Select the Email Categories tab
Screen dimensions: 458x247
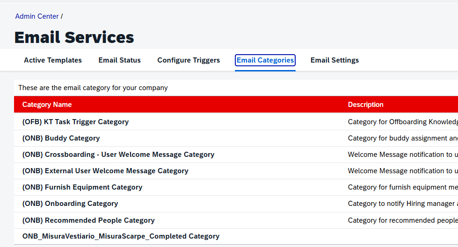pyautogui.click(x=265, y=60)
